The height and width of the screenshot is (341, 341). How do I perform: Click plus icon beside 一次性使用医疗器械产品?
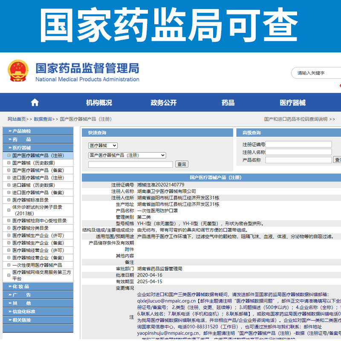click(x=9, y=265)
